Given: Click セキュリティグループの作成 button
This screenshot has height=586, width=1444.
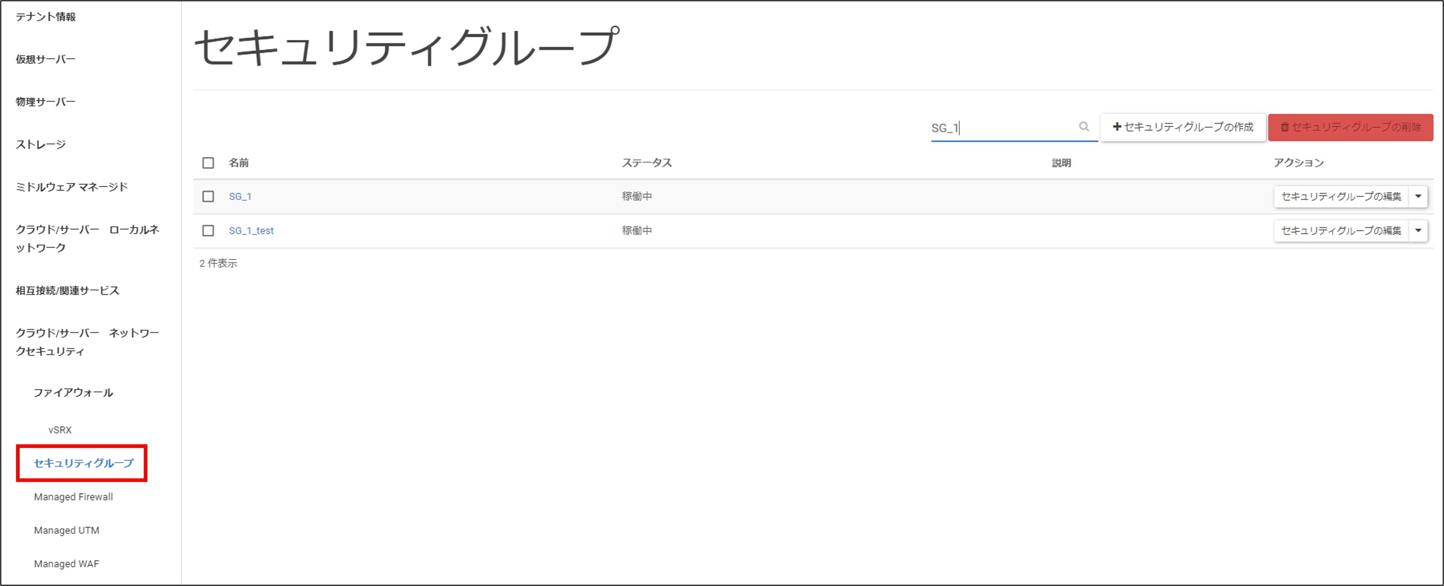Looking at the screenshot, I should pyautogui.click(x=1183, y=127).
